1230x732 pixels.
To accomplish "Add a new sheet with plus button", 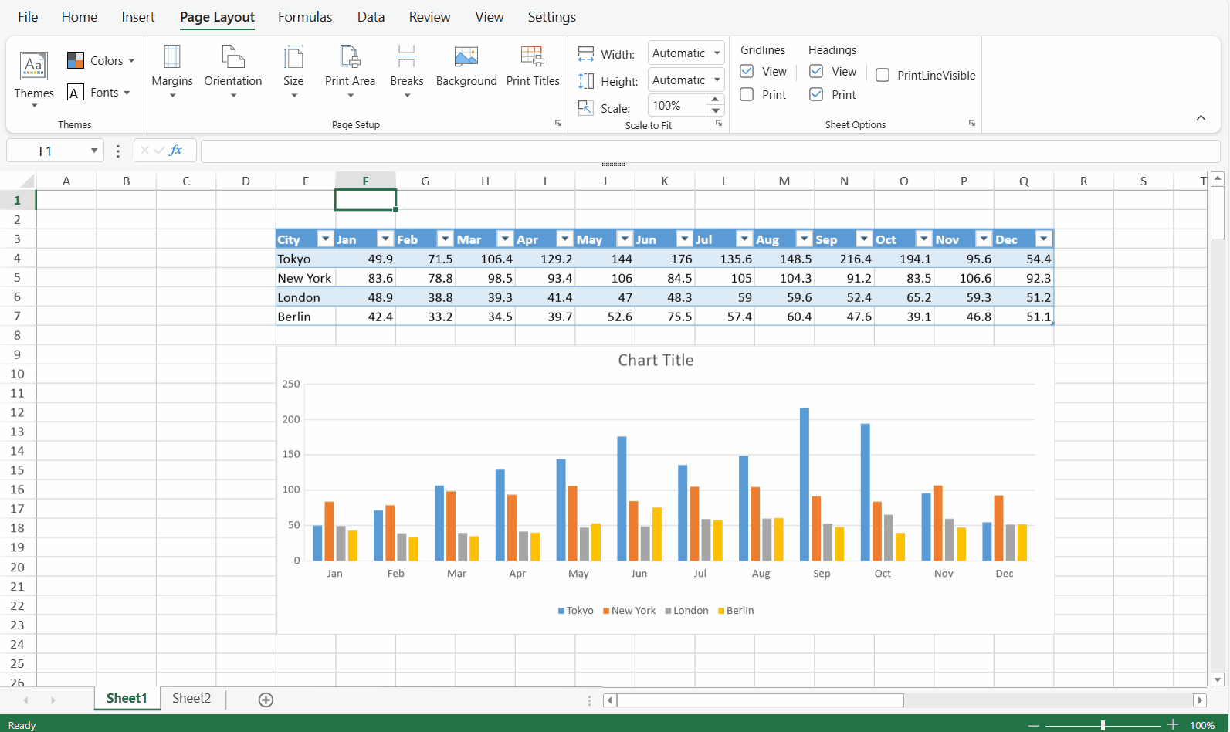I will click(x=266, y=700).
